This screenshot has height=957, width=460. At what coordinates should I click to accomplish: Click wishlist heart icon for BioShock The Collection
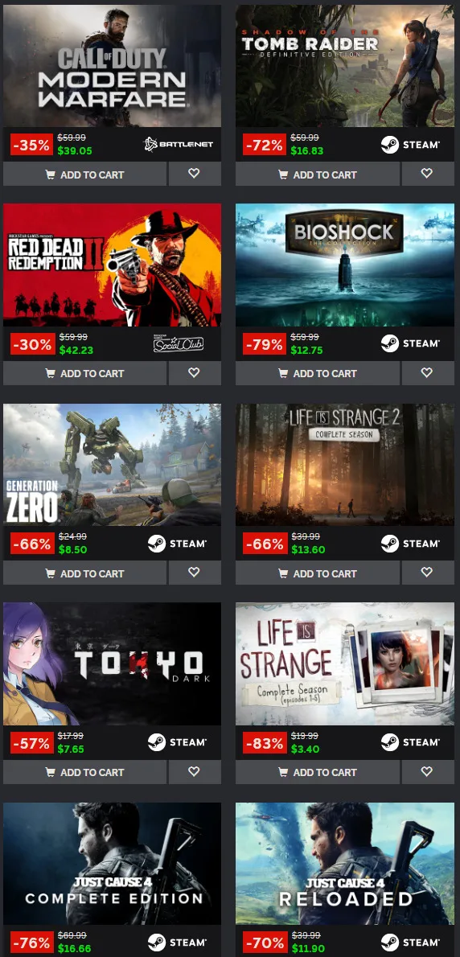(x=427, y=373)
